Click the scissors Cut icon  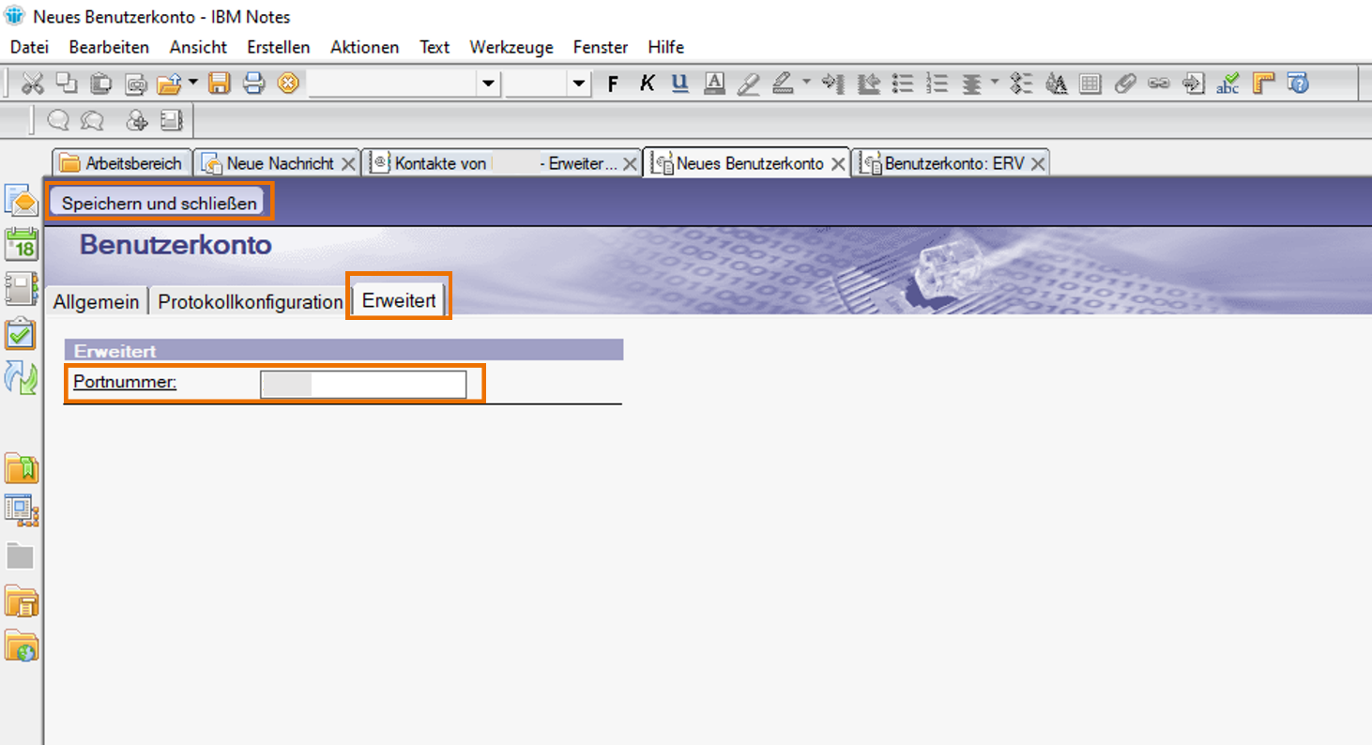point(33,84)
